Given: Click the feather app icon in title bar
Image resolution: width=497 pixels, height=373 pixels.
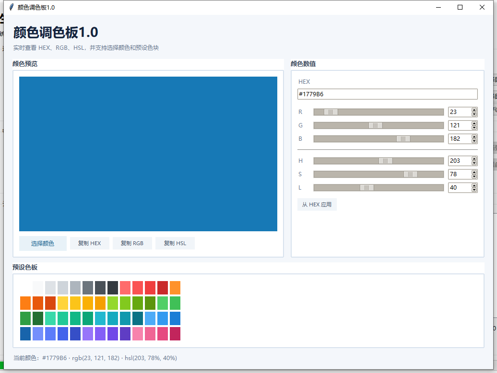Looking at the screenshot, I should click(12, 7).
